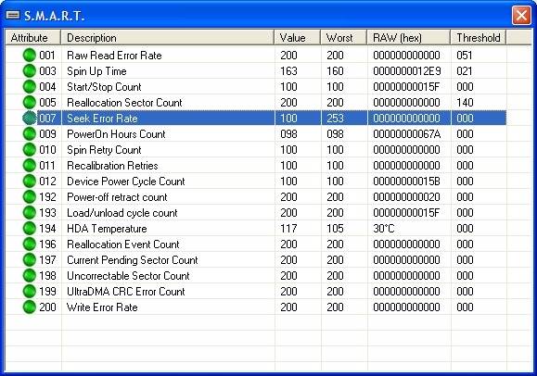Select the Load/unload cycle count row
The image size is (537, 376).
256,212
